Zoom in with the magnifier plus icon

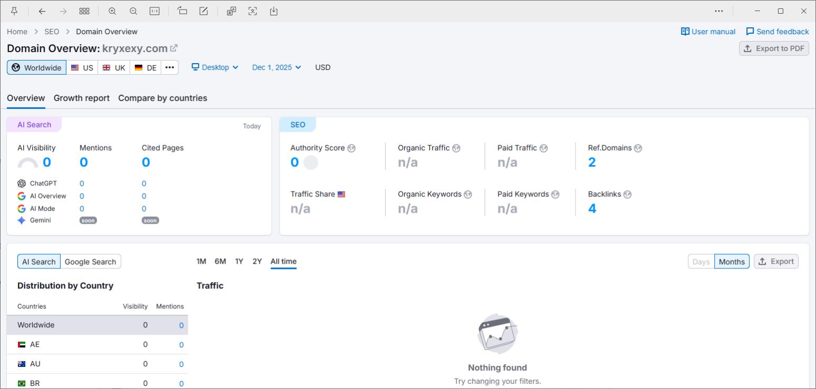pyautogui.click(x=112, y=11)
